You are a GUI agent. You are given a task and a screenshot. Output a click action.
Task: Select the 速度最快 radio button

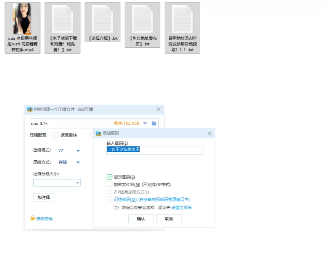(x=56, y=135)
